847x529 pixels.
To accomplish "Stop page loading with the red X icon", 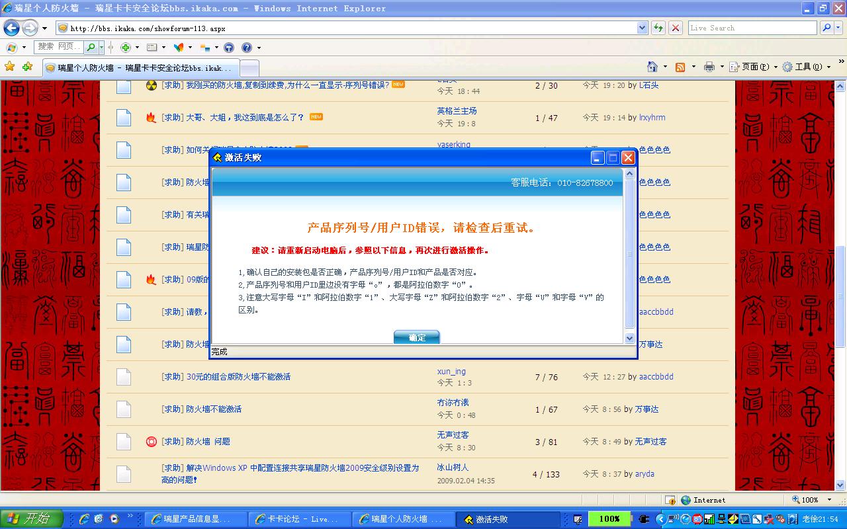I will point(675,28).
